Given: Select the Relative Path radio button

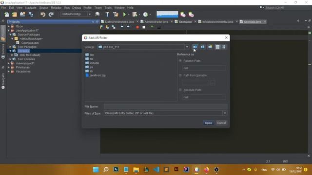Looking at the screenshot, I should click(x=180, y=61).
